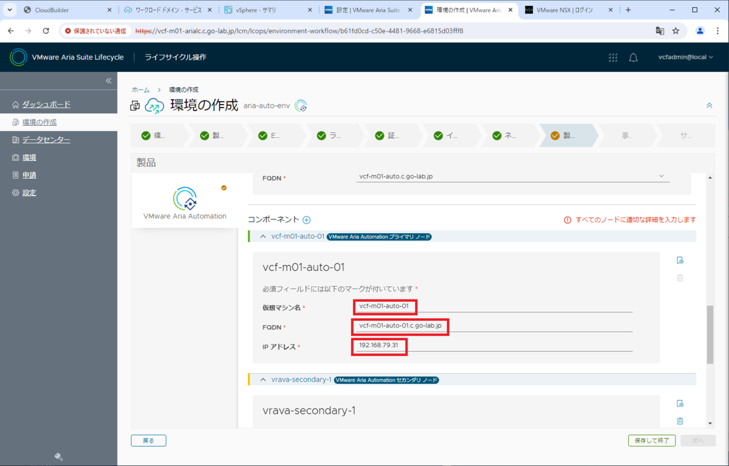Go to the wizard step labeled ラ…
Image resolution: width=729 pixels, height=466 pixels.
coord(334,135)
